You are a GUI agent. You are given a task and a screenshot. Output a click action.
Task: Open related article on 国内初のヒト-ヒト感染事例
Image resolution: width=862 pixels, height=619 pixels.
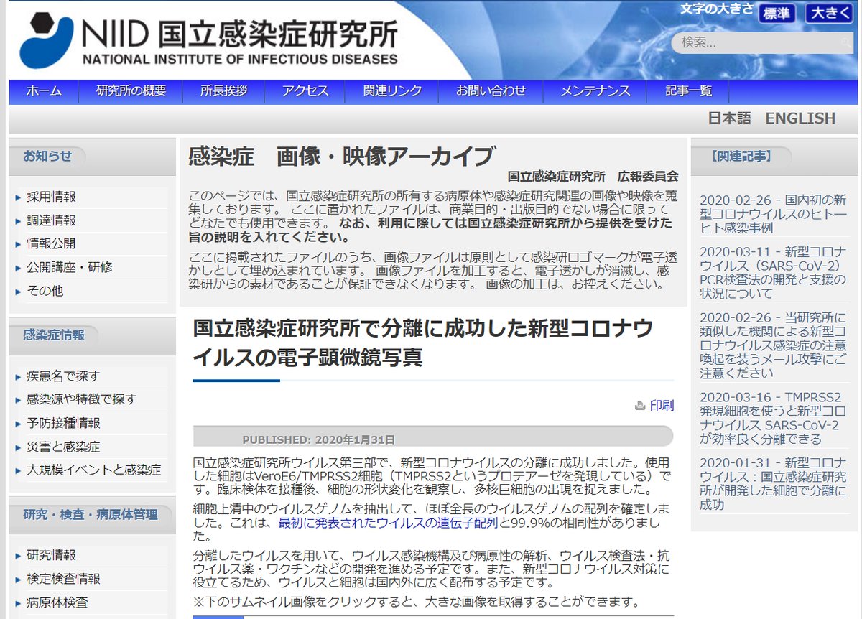pos(773,214)
